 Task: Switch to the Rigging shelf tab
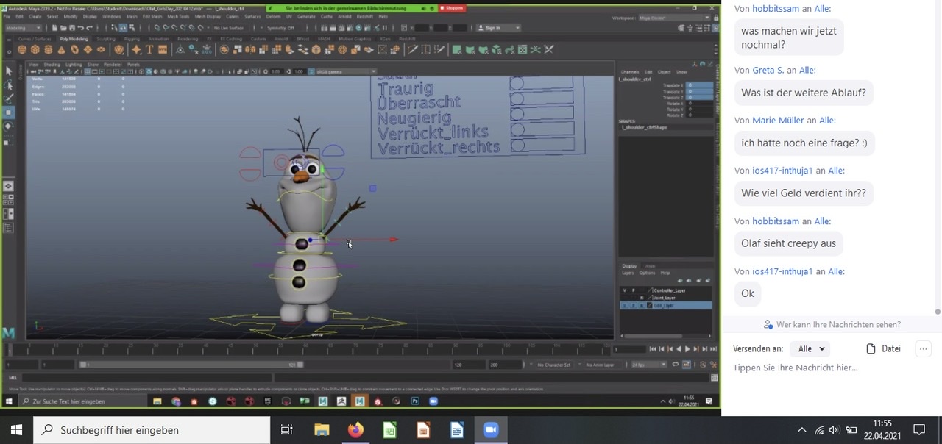pos(132,39)
